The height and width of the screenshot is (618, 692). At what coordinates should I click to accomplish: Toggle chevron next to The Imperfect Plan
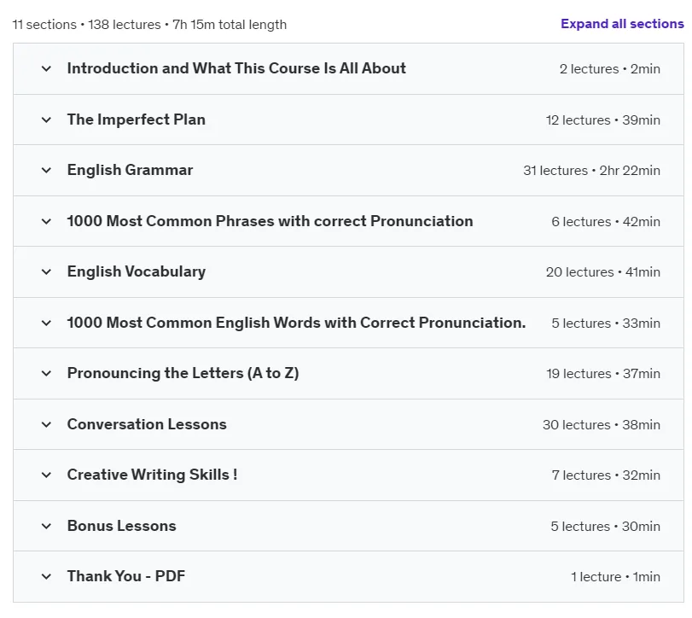pos(46,120)
